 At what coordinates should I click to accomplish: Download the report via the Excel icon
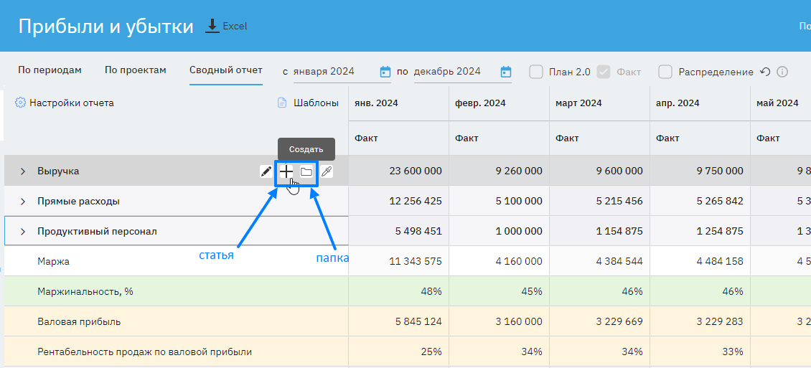pyautogui.click(x=212, y=26)
